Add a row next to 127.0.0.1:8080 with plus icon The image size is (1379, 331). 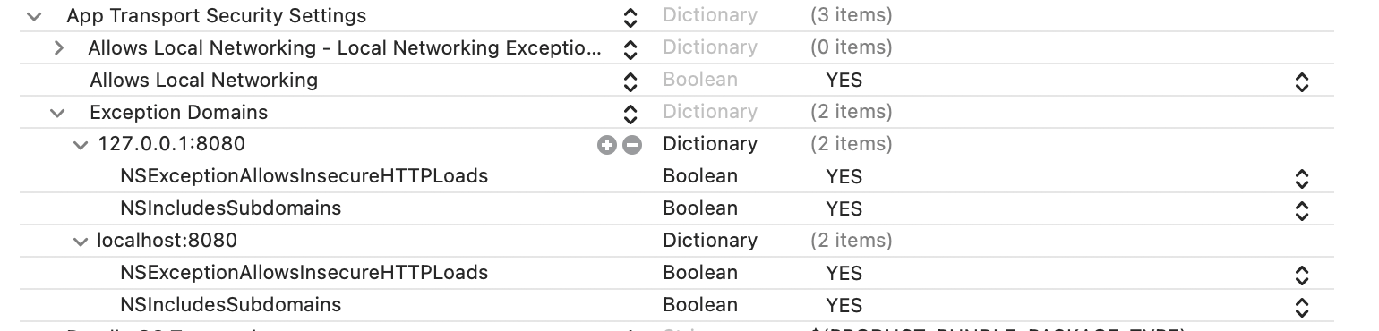607,144
